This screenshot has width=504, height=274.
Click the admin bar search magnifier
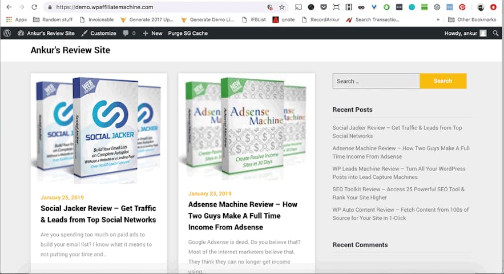(x=495, y=33)
